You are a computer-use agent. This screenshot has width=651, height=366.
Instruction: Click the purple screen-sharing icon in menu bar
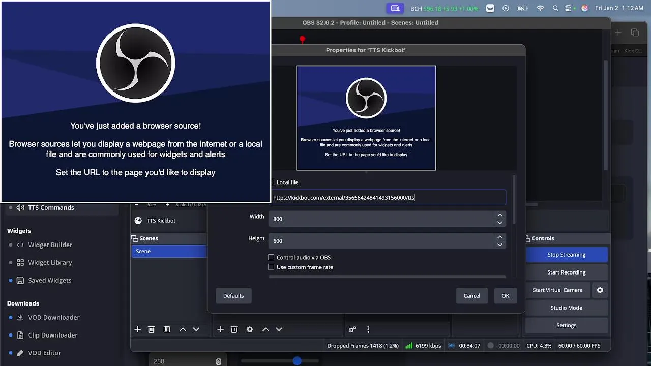pos(395,8)
